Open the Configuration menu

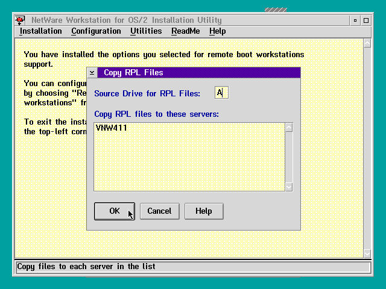coord(96,31)
